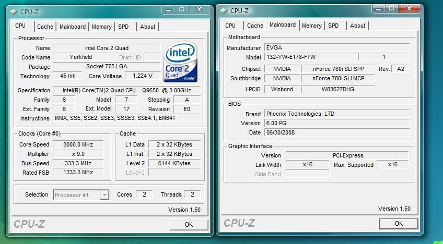Select Mainboard tab in right window
This screenshot has width=443, height=244.
[x=283, y=25]
